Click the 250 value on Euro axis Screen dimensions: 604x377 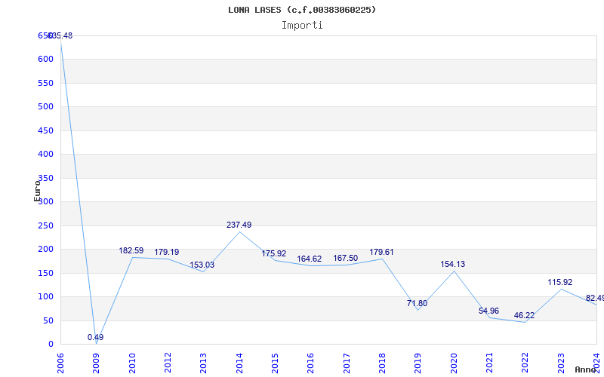tap(45, 225)
